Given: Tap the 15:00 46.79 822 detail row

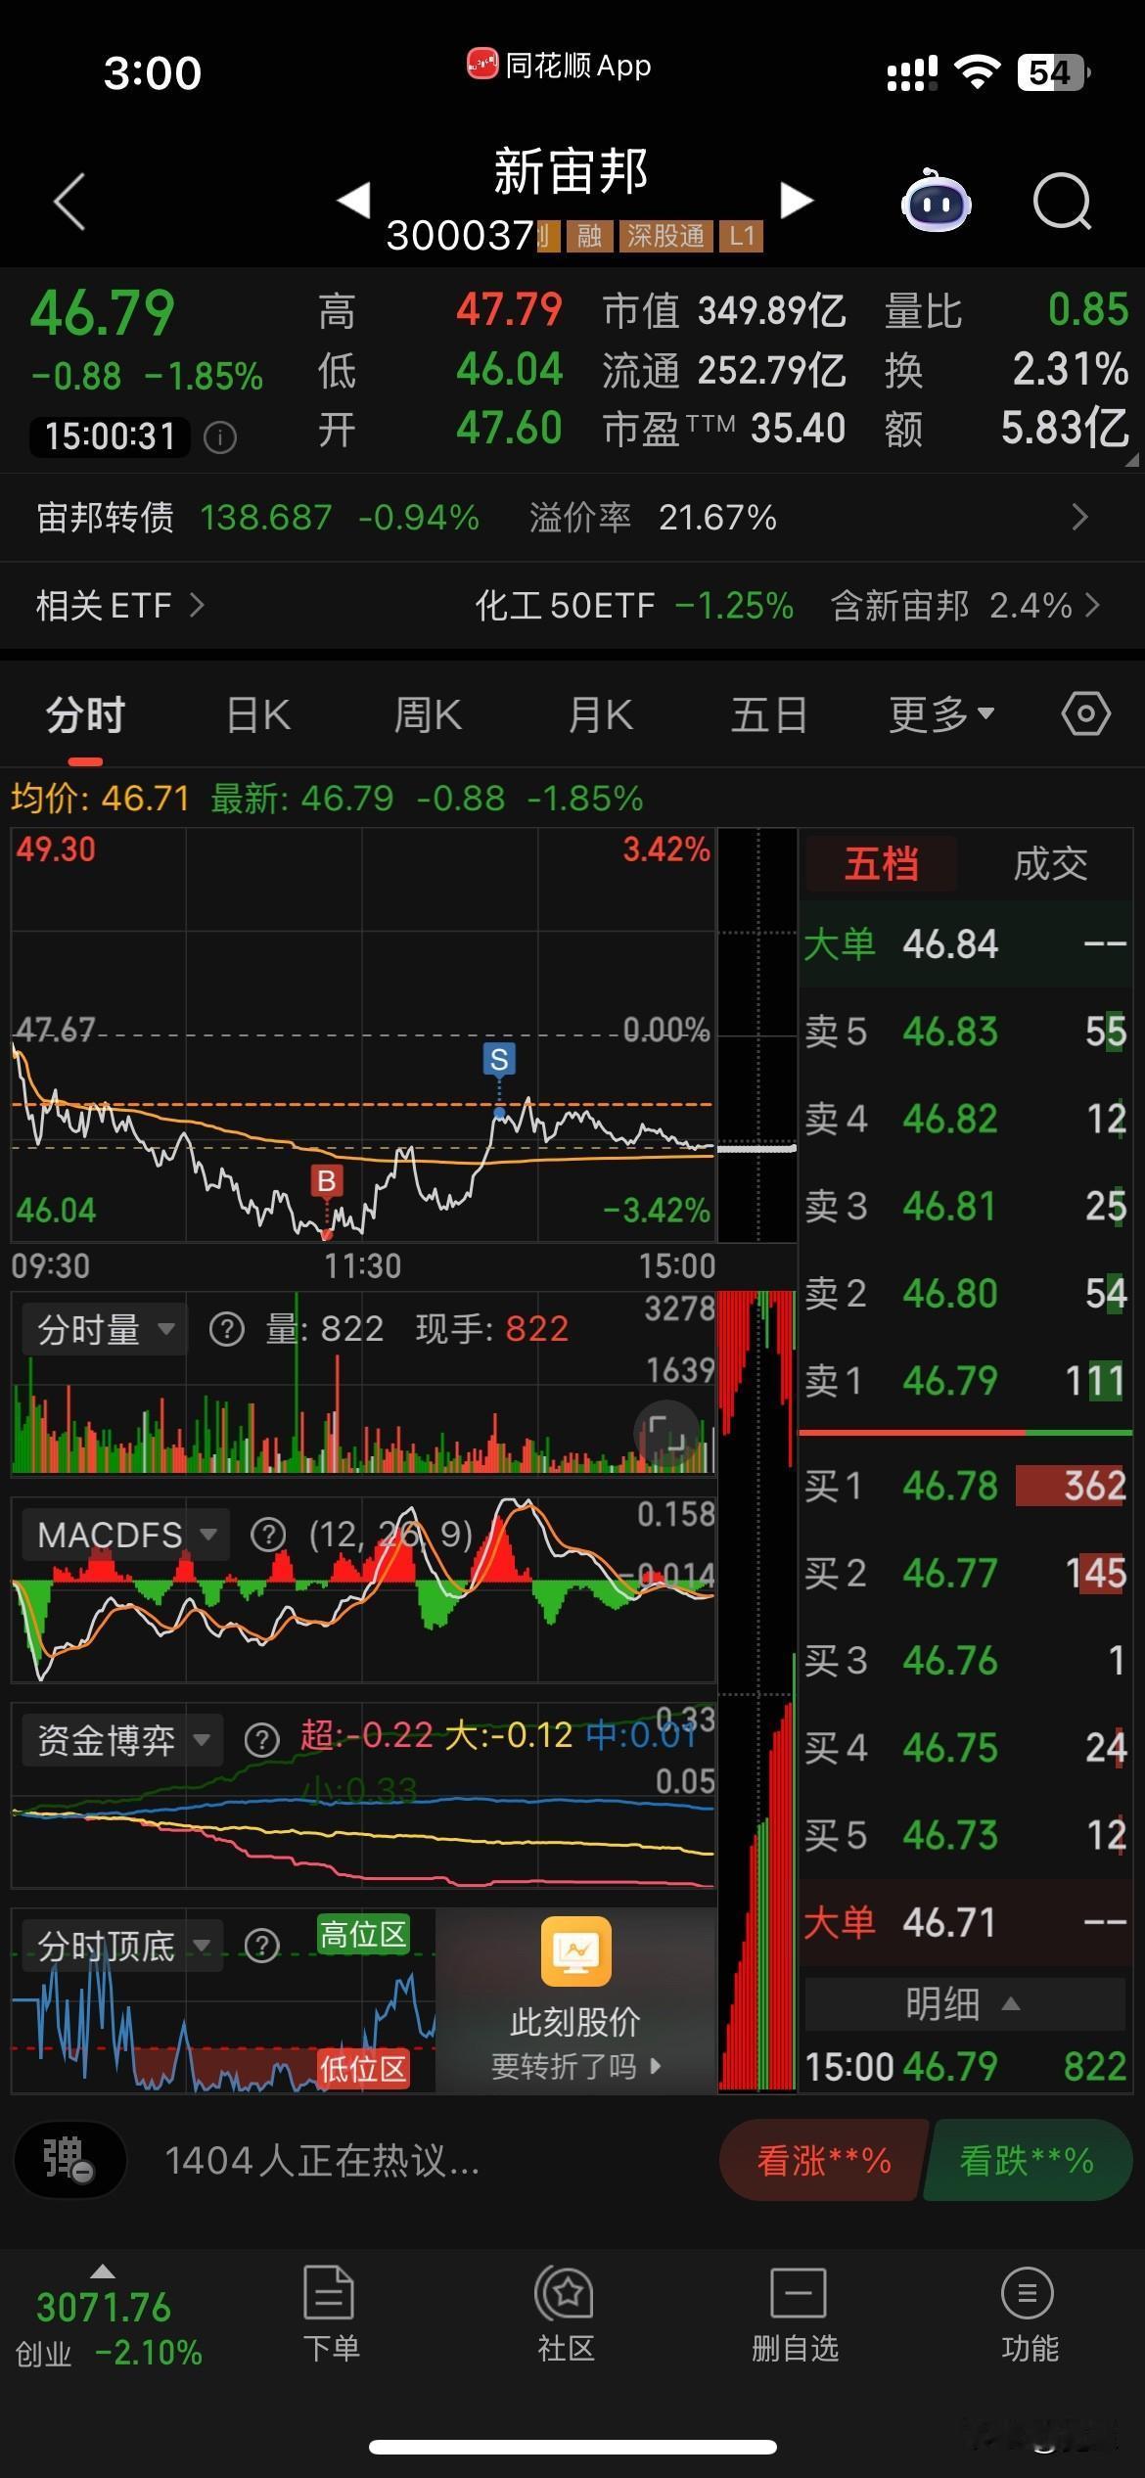Looking at the screenshot, I should 965,2066.
